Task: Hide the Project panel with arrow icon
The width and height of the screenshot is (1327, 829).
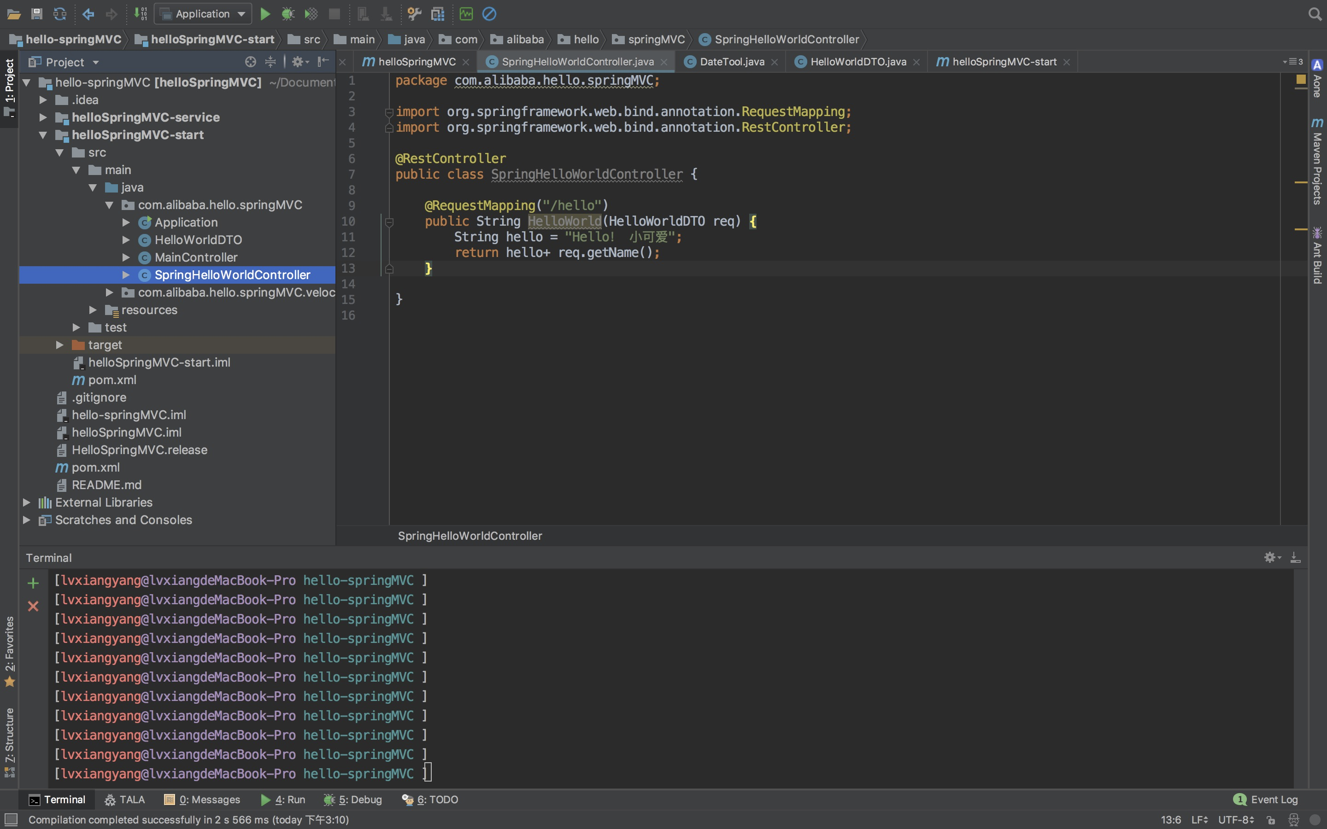Action: [x=323, y=62]
